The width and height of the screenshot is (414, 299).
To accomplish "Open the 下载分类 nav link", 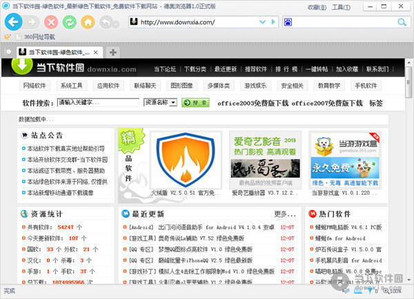I will 195,69.
